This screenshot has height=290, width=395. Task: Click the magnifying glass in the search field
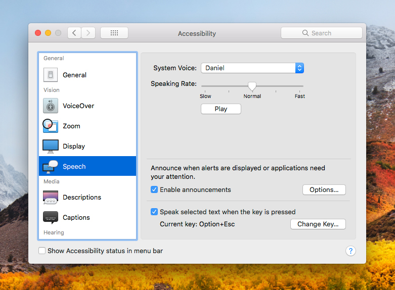[305, 33]
